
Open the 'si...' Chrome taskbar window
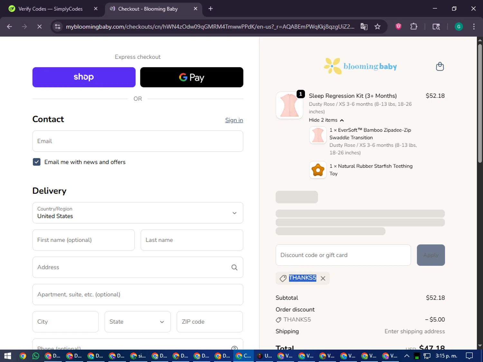click(x=138, y=356)
